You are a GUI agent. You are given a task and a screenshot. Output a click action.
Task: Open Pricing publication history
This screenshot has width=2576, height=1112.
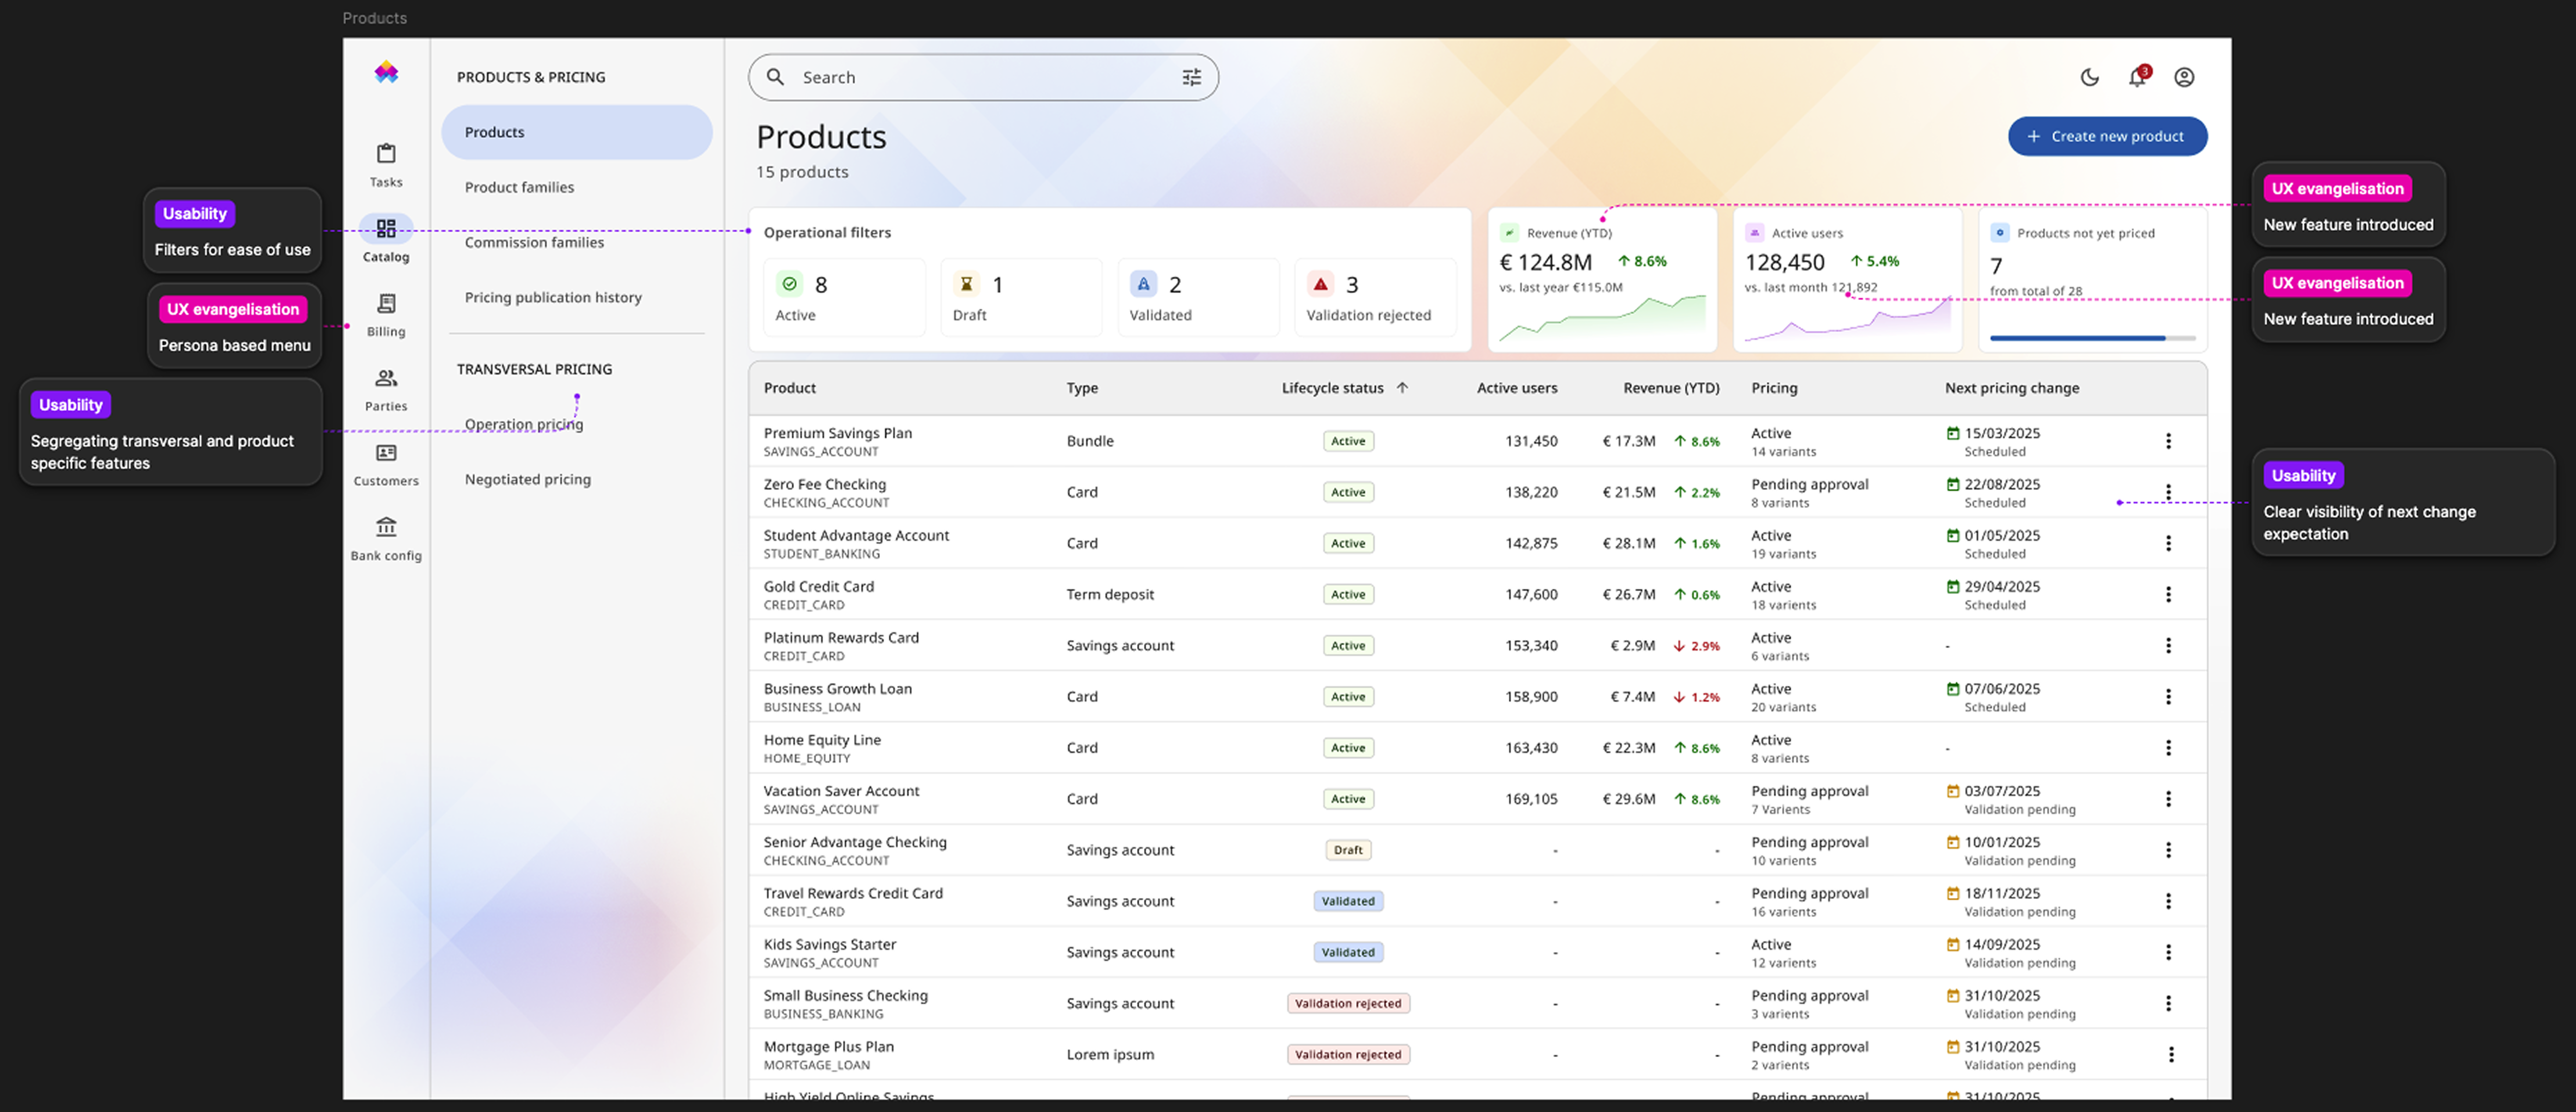(553, 297)
